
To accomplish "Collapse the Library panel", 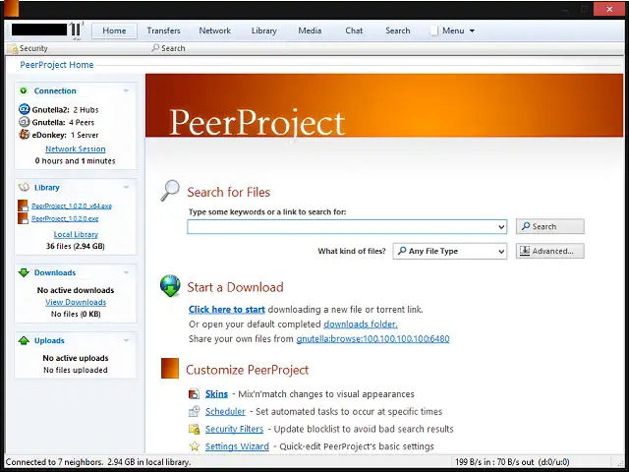I will coord(126,187).
